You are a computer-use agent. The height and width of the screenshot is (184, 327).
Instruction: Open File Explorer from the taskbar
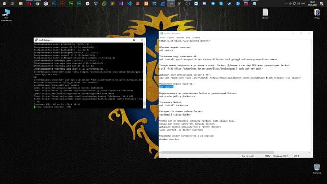coord(21,4)
